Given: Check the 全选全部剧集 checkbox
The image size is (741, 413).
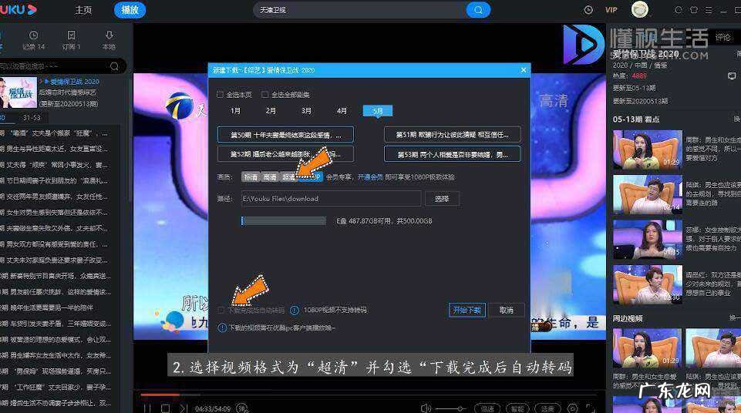Looking at the screenshot, I should (264, 95).
